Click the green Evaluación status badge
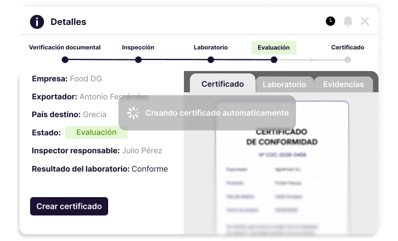Screen dimensions: 398x241 click(x=96, y=132)
